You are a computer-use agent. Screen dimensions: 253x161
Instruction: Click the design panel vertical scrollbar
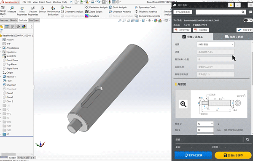pyautogui.click(x=252, y=69)
